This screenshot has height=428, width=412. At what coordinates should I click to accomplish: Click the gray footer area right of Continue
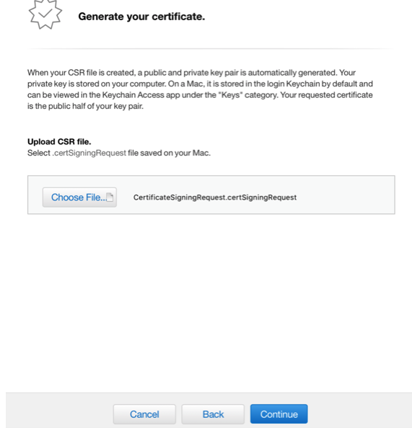click(359, 410)
